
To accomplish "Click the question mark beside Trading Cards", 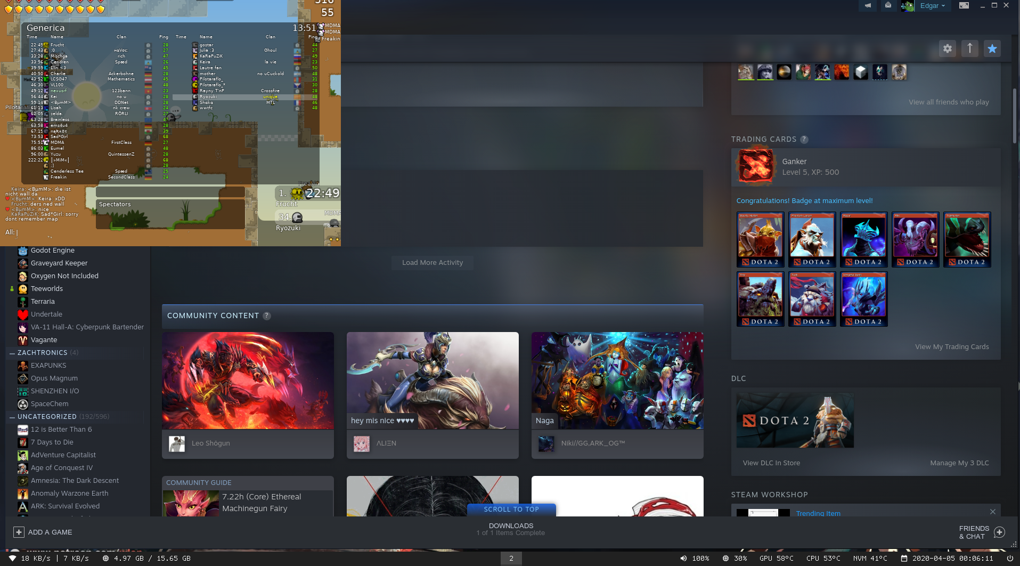I will 804,140.
